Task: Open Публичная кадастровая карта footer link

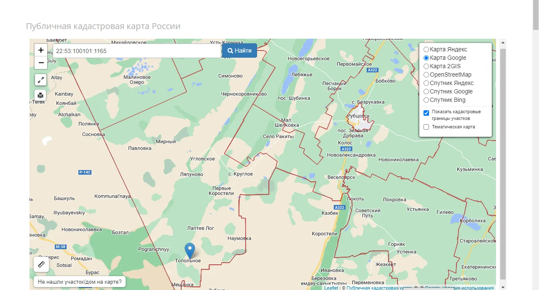Action: pyautogui.click(x=379, y=288)
